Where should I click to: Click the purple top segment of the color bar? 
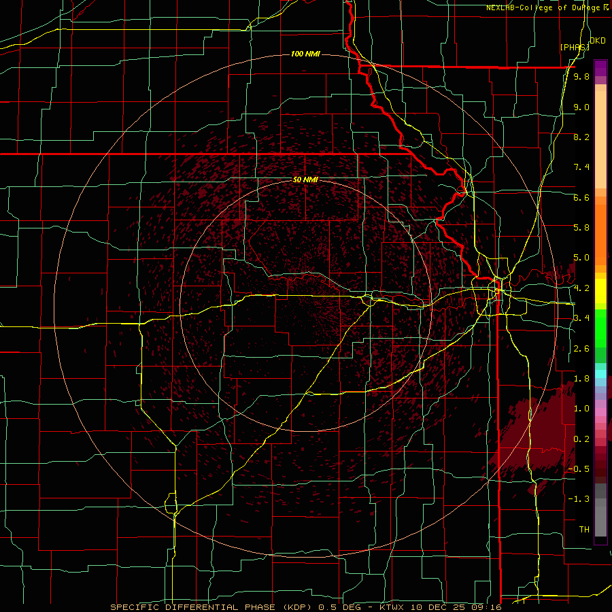click(600, 68)
